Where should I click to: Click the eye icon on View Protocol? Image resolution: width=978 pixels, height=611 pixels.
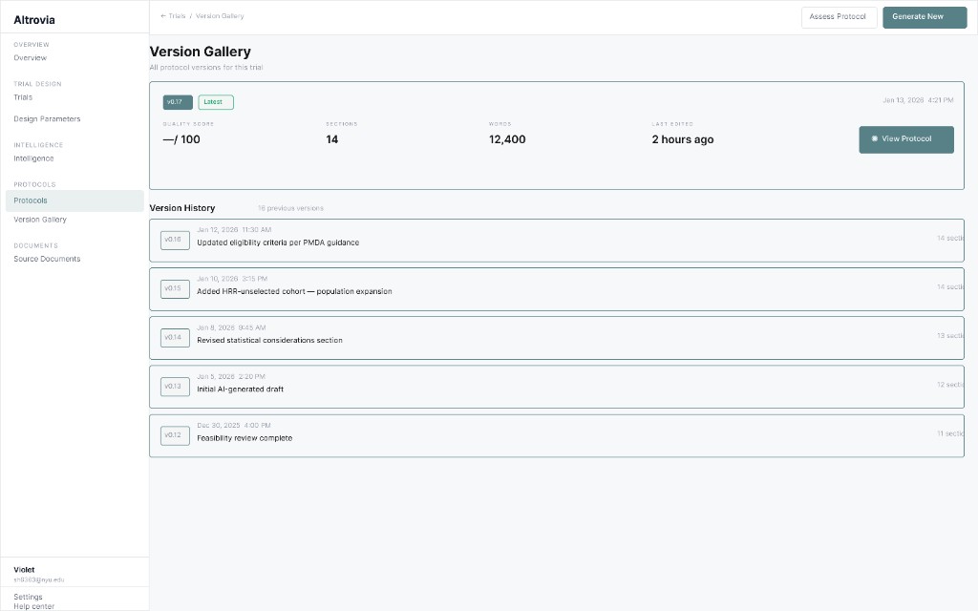click(x=874, y=139)
